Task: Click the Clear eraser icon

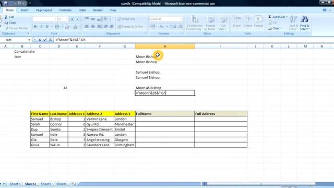Action: pyautogui.click(x=270, y=28)
